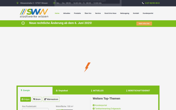The image size is (176, 110).
Task: Select the Erdgas tariff button
Action: (26, 99)
